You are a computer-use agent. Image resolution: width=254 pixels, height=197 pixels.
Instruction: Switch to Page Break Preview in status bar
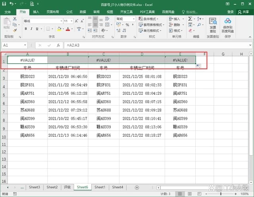point(199,193)
